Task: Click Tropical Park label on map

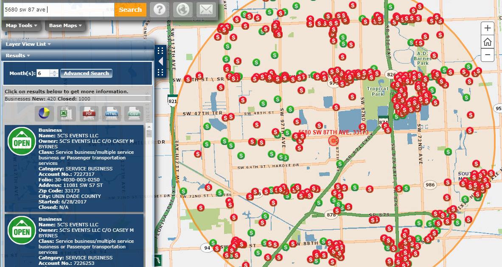Action: pyautogui.click(x=378, y=91)
